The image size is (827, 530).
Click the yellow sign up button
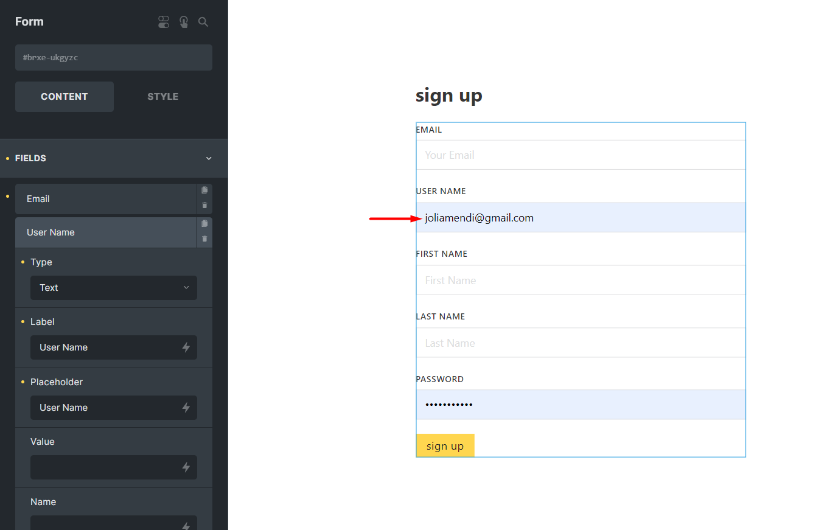coord(445,445)
